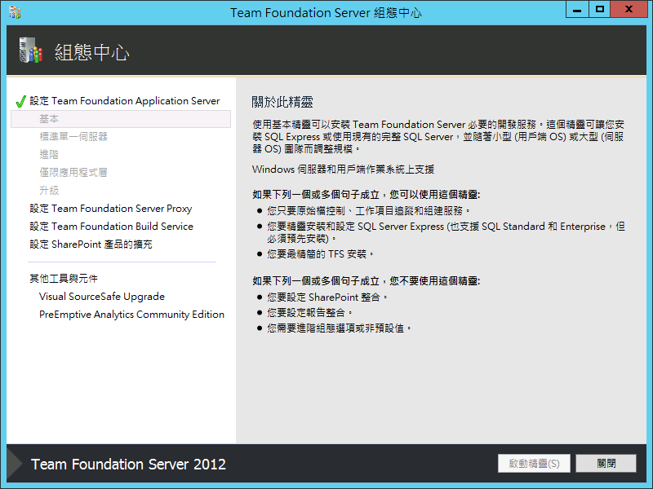Click the server icon in 組態中心 header
Screen dimensions: 653x489
click(31, 51)
